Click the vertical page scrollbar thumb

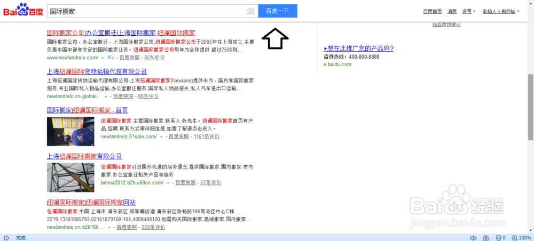(x=531, y=107)
